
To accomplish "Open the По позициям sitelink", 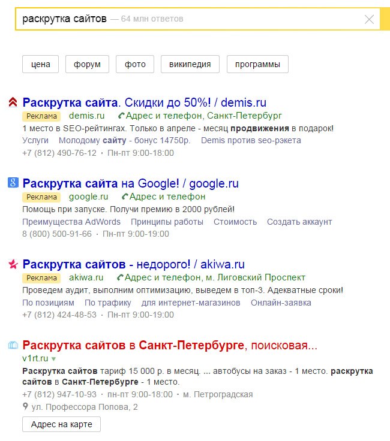I will [x=49, y=303].
